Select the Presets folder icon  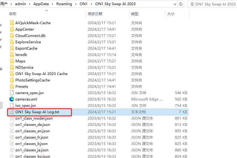(x=12, y=87)
